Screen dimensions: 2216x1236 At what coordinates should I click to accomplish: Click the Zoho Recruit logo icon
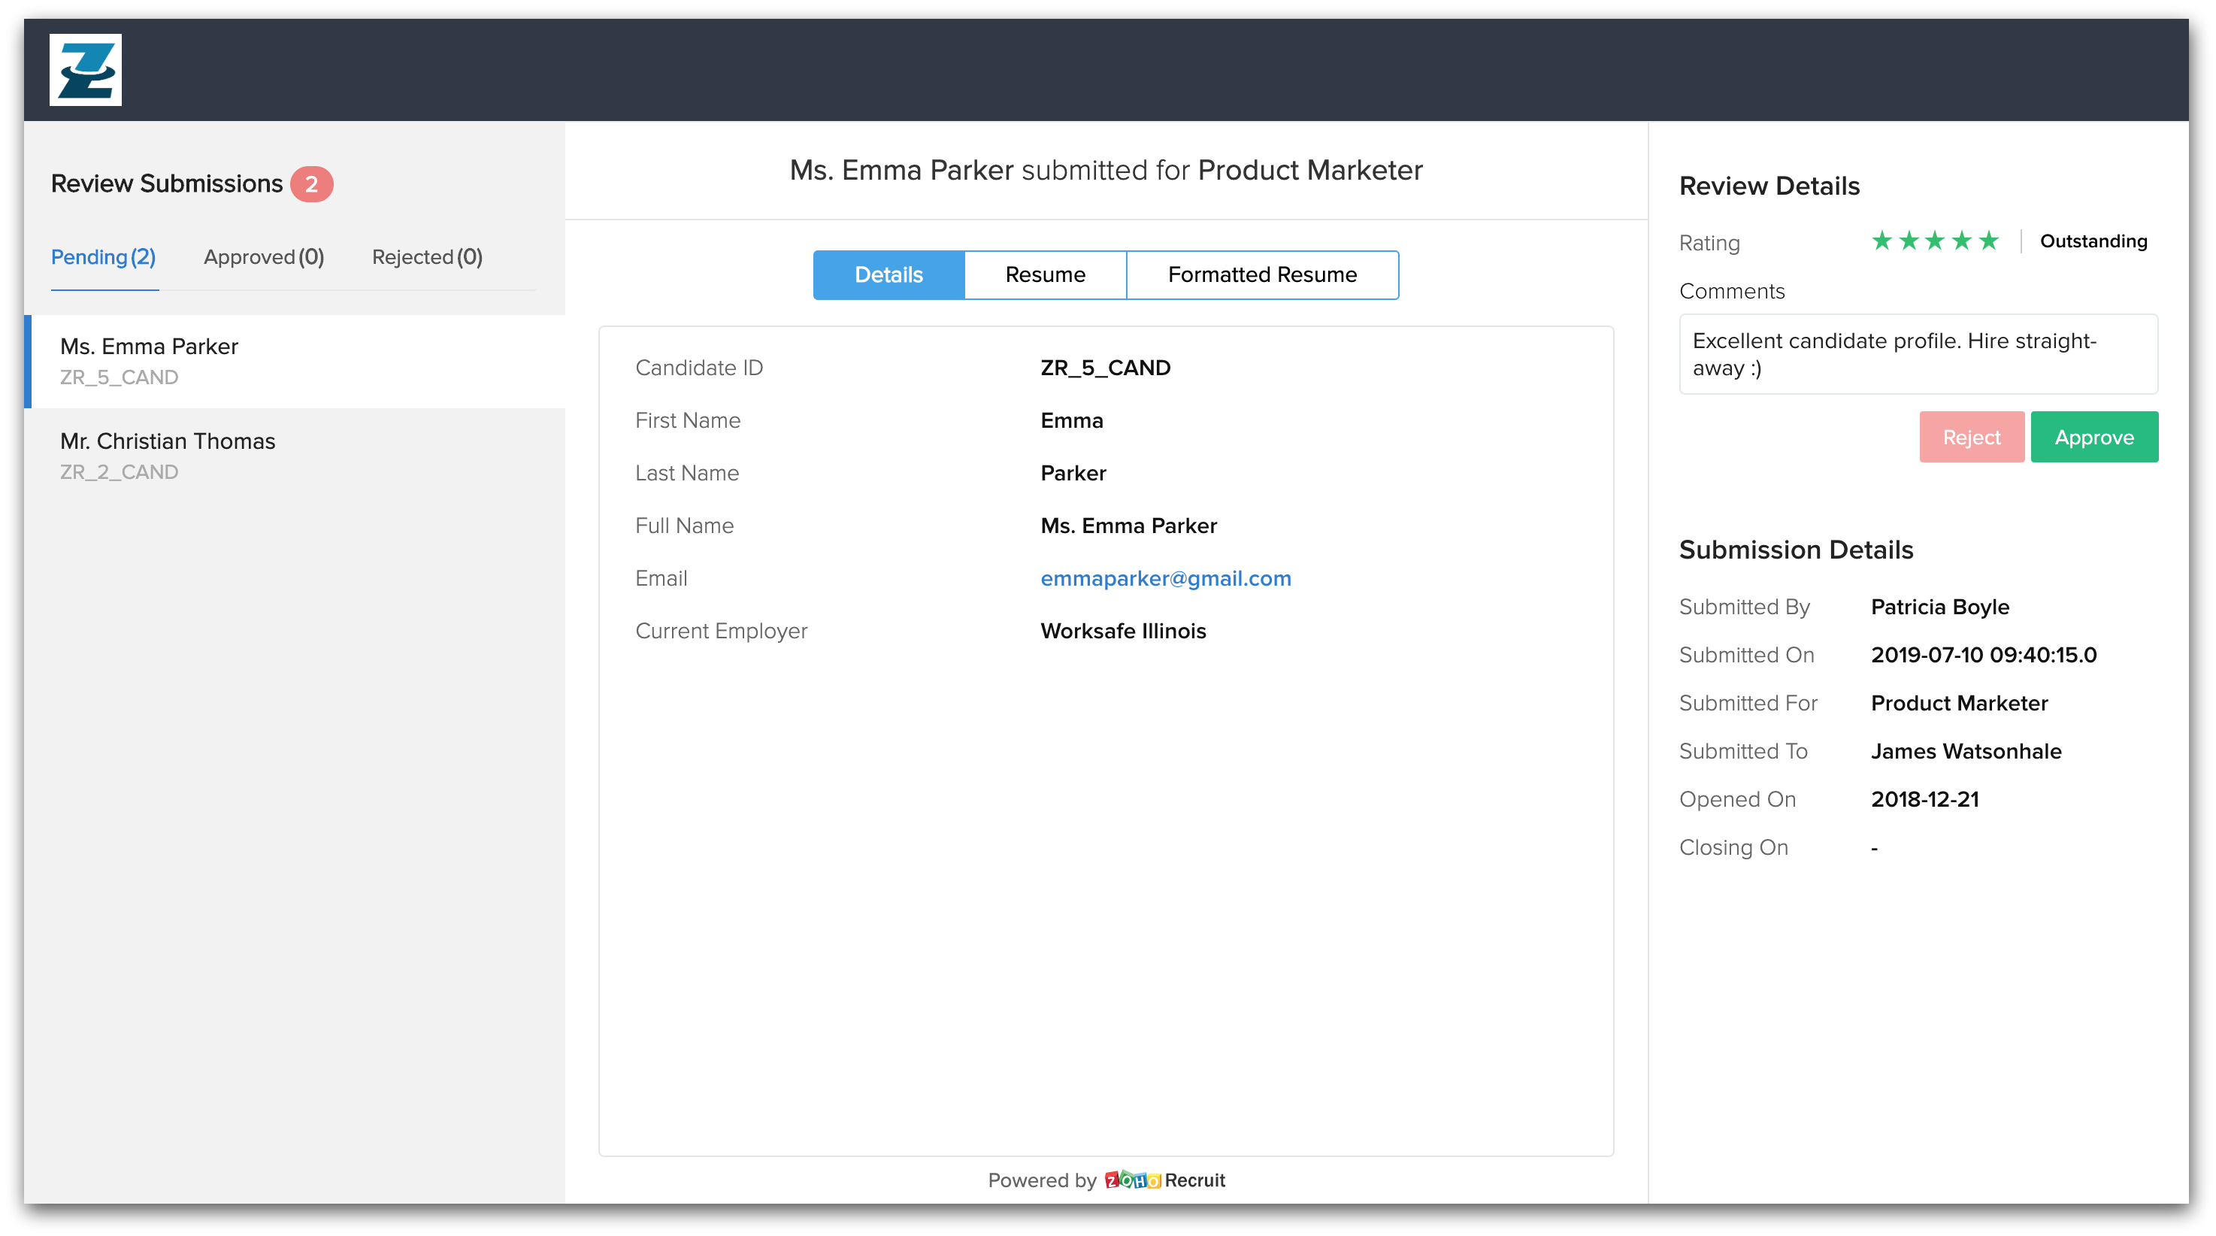[85, 70]
